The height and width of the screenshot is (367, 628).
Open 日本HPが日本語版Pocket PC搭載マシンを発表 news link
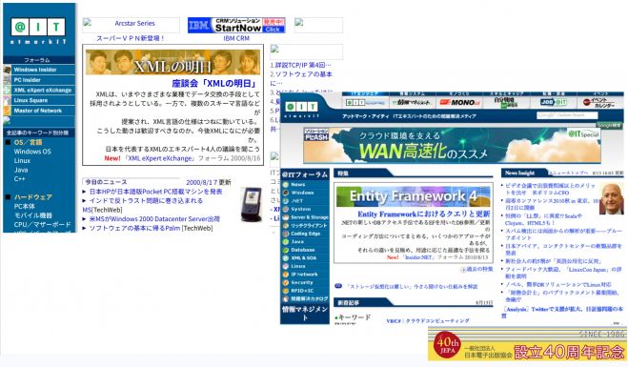pos(155,192)
